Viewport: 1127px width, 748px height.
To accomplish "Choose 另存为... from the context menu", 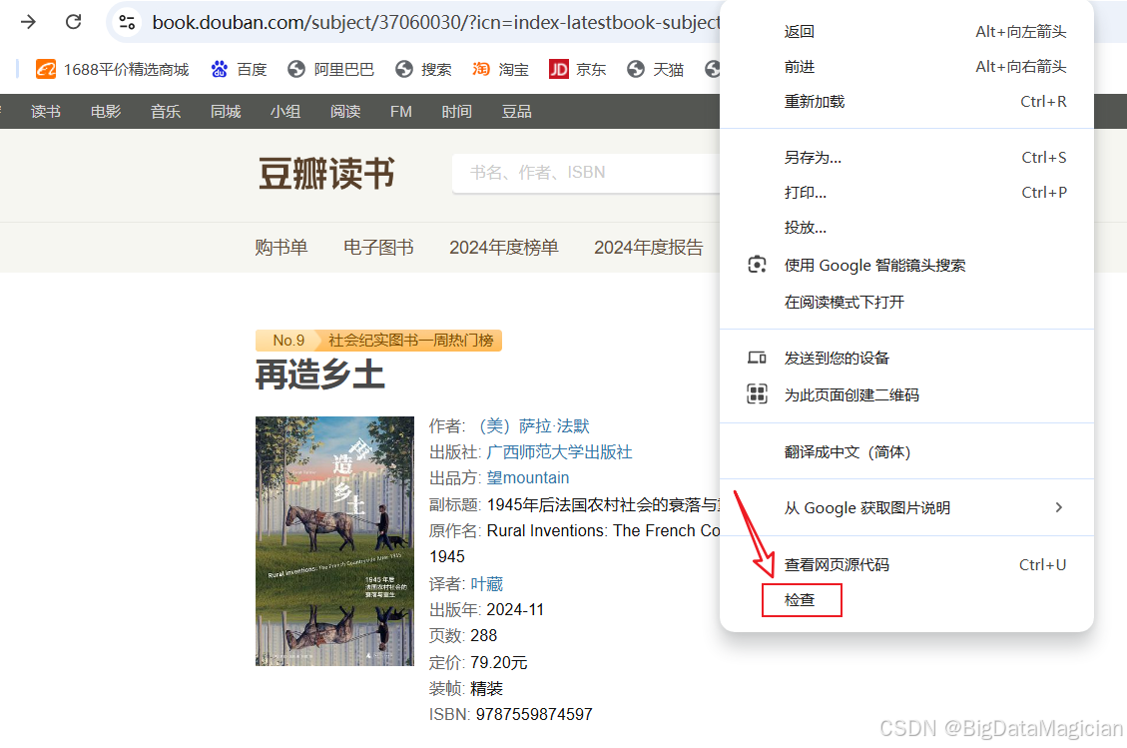I will point(906,158).
